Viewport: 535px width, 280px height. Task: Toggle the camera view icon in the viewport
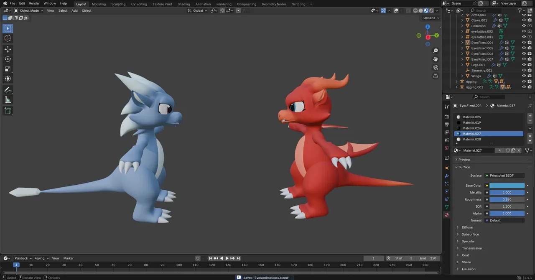tap(436, 67)
